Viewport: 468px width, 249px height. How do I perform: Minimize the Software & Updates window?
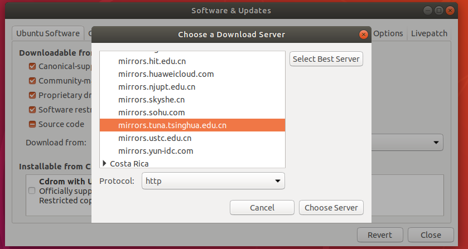[426, 11]
